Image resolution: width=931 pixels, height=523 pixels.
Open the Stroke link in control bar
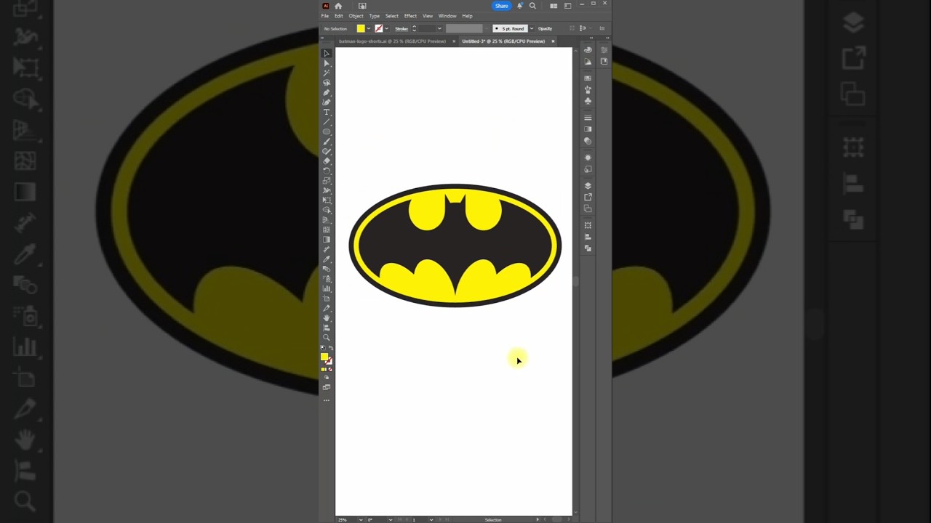tap(401, 28)
